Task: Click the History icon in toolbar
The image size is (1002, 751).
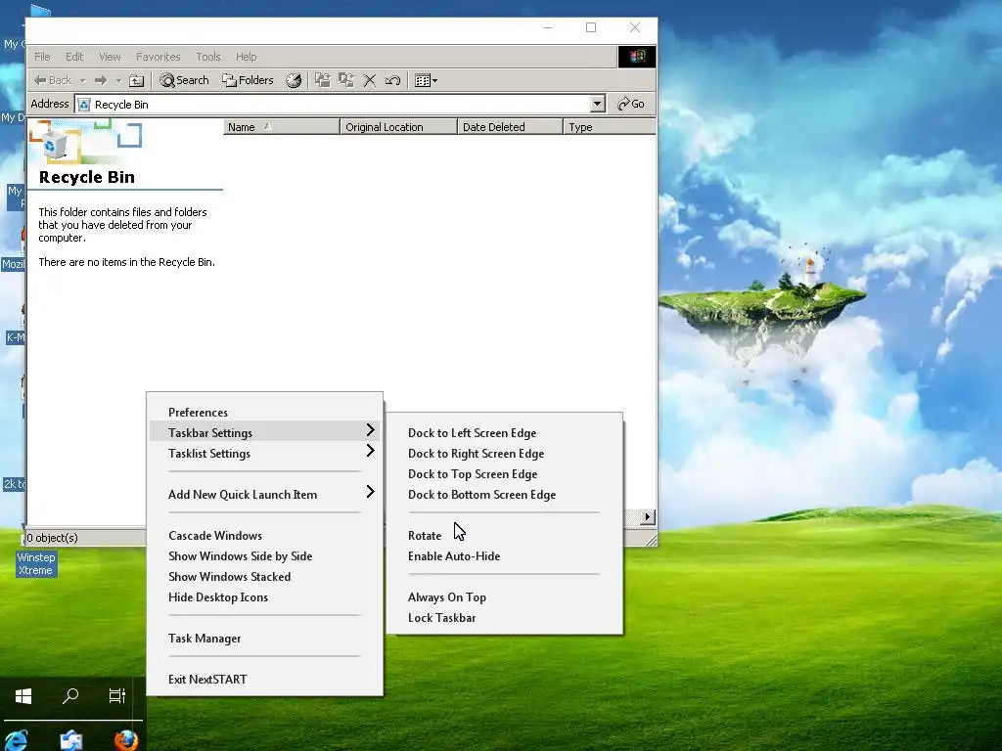Action: pyautogui.click(x=294, y=80)
